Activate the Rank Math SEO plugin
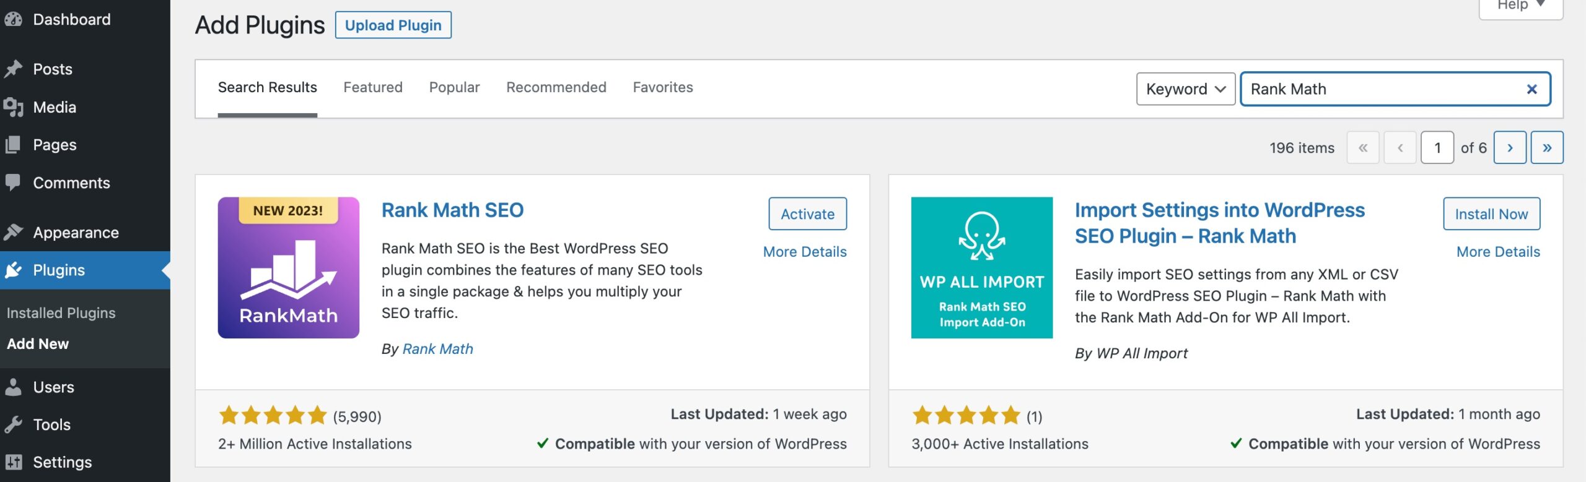 click(x=808, y=214)
